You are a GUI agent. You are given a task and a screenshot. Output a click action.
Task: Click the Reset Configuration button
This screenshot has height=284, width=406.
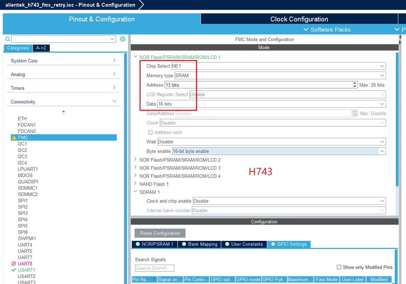pos(160,233)
